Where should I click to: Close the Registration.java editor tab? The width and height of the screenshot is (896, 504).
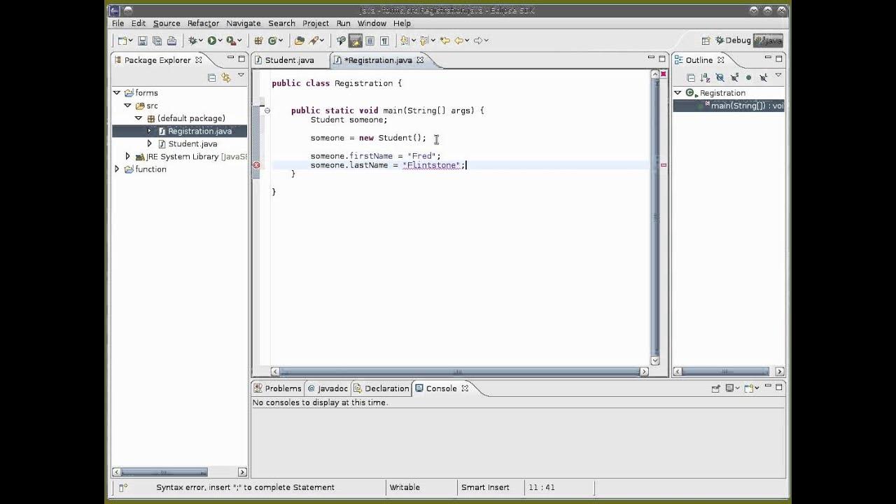pos(420,60)
